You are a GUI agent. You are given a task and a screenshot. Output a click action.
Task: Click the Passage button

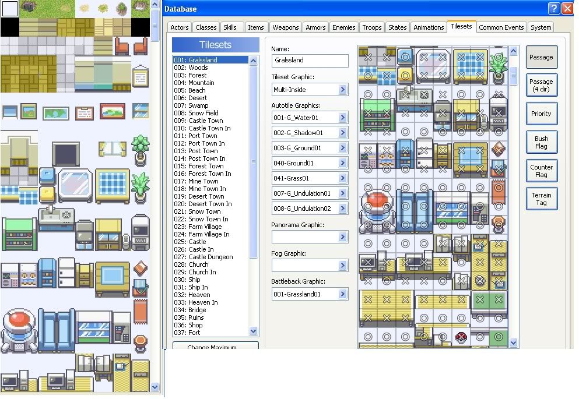[541, 57]
